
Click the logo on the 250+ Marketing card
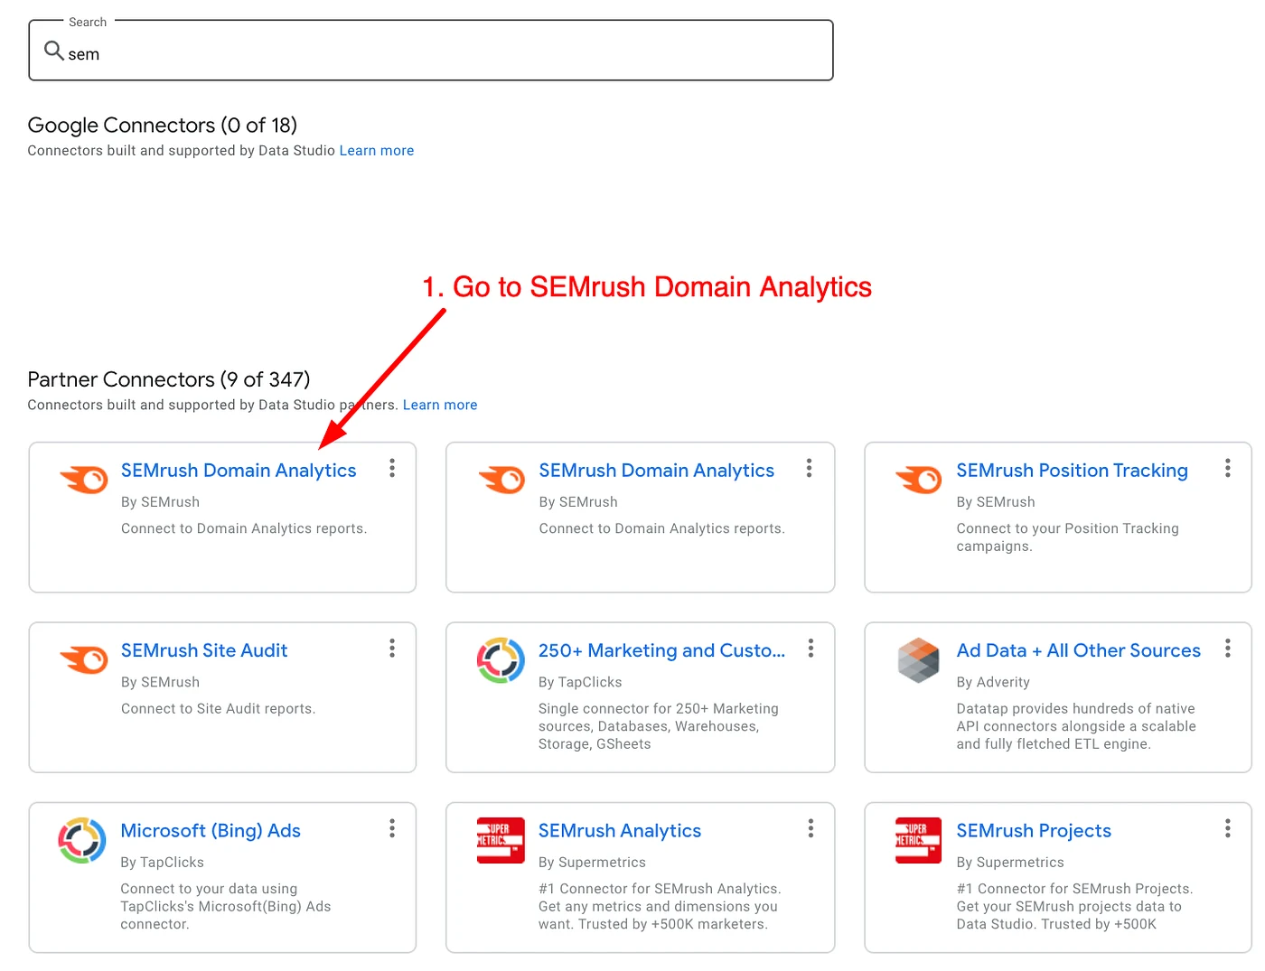coord(501,660)
